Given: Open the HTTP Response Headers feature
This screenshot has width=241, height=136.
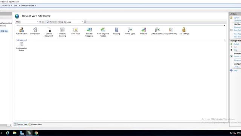Looking at the screenshot, I should click(x=103, y=32).
